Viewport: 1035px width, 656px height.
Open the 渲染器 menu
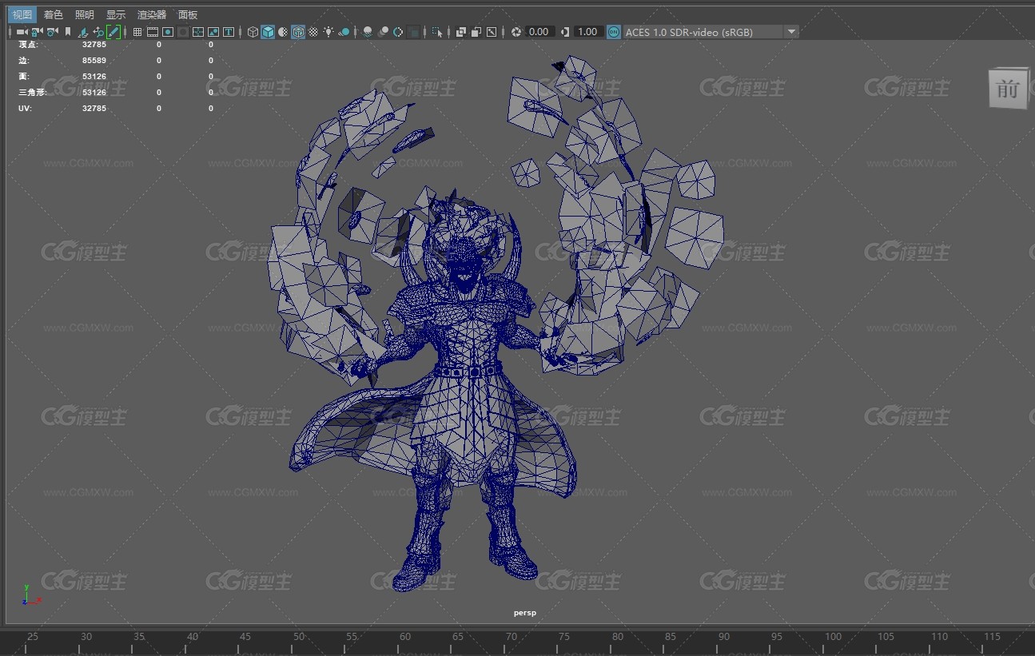[152, 14]
